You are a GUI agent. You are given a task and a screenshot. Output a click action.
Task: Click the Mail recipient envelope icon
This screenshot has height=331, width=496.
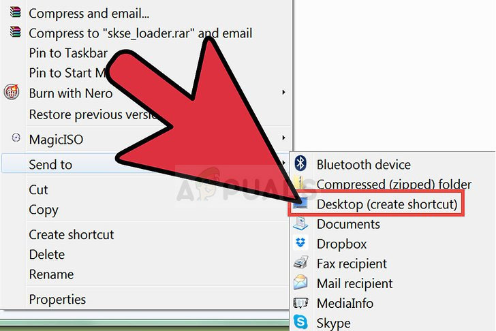pos(300,283)
